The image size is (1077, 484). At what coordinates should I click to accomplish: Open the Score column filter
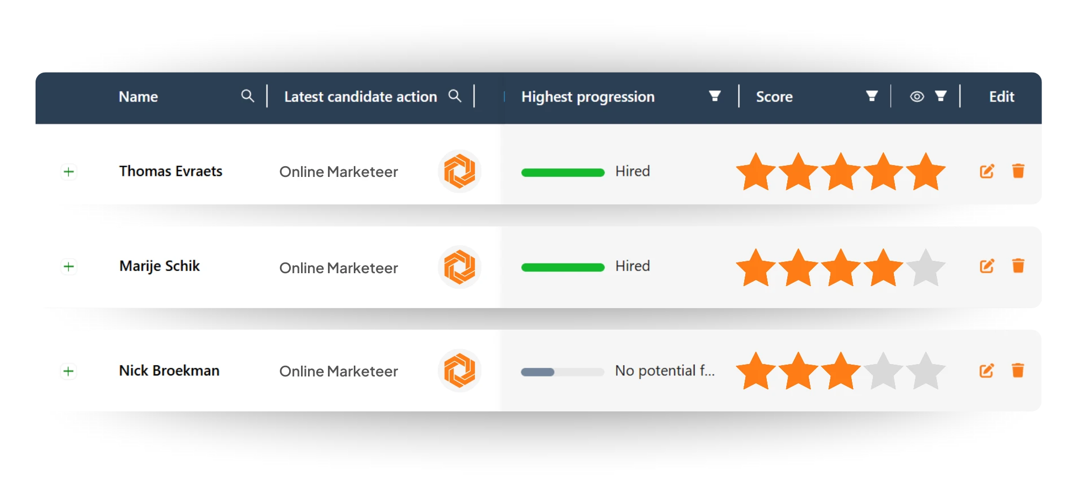[871, 96]
